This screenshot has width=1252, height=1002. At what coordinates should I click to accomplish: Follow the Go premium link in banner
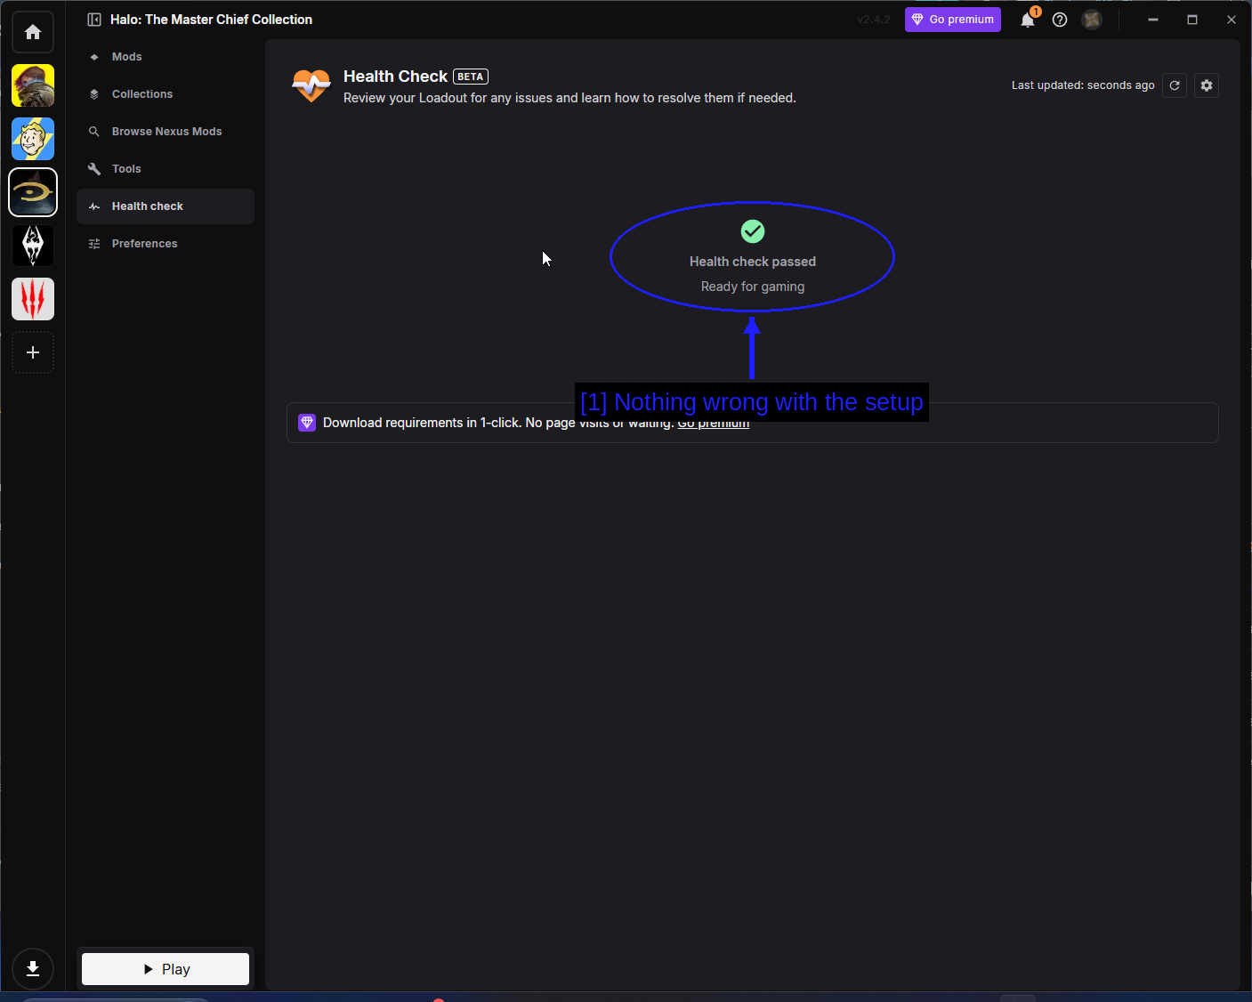[x=714, y=423]
